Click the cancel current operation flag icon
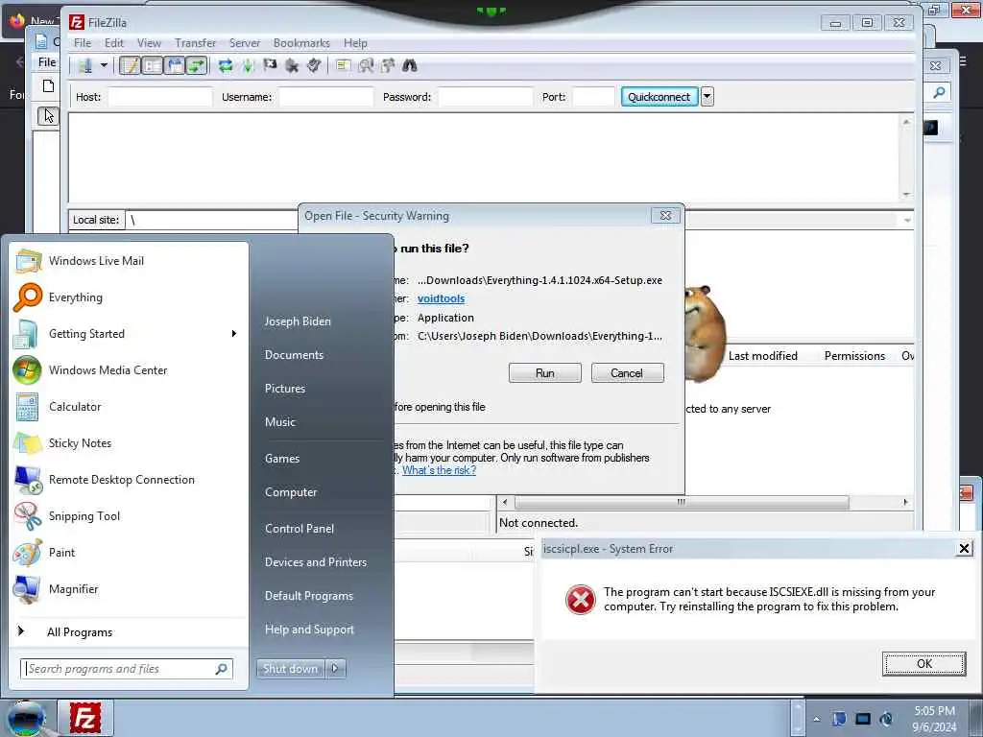The height and width of the screenshot is (737, 983). click(x=270, y=65)
